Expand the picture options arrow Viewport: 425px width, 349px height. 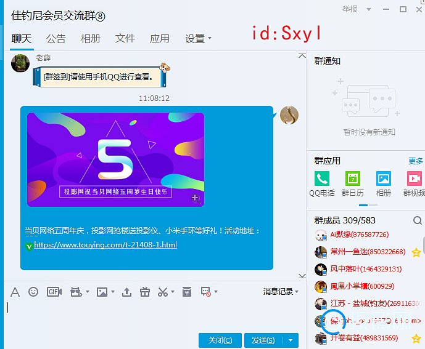(113, 292)
